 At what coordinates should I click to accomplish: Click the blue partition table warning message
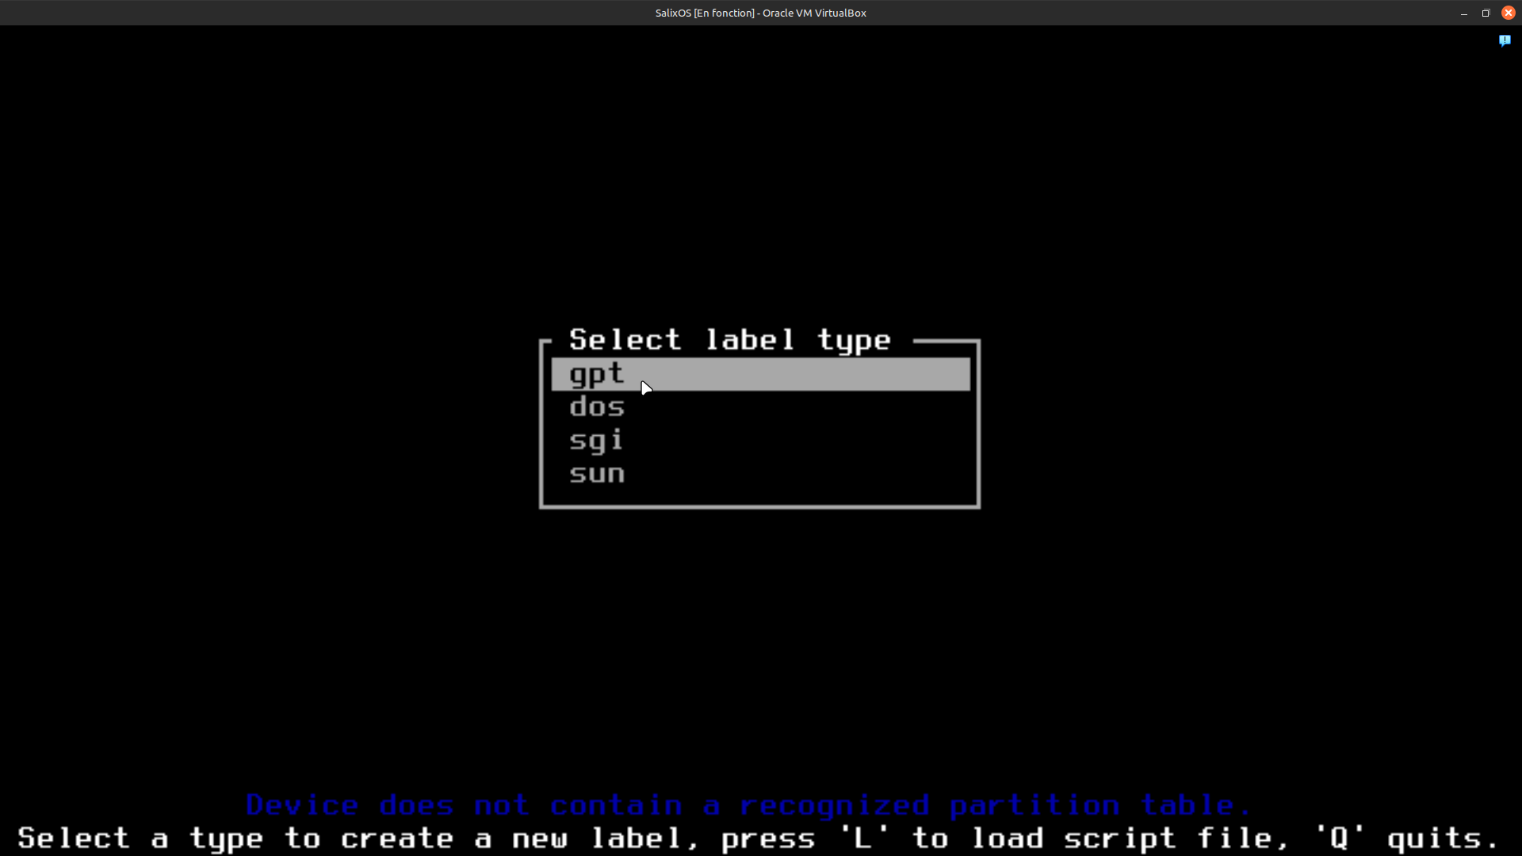(748, 805)
